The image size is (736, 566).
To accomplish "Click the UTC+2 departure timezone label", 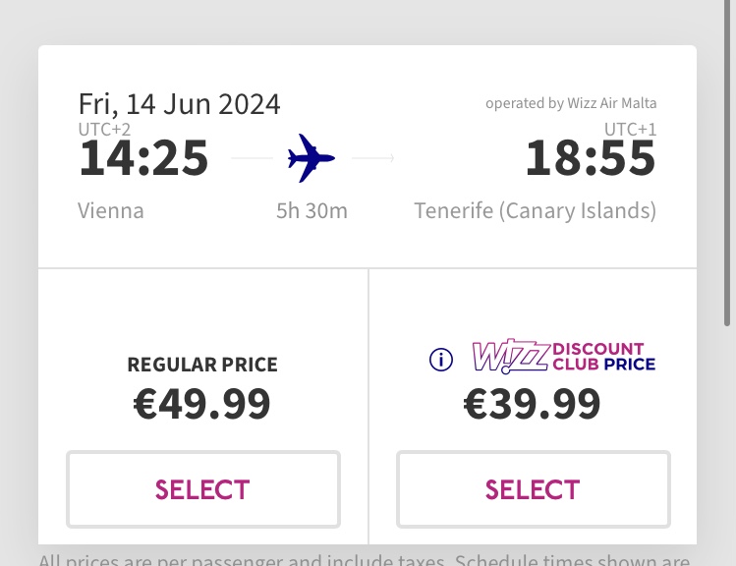I will click(104, 129).
